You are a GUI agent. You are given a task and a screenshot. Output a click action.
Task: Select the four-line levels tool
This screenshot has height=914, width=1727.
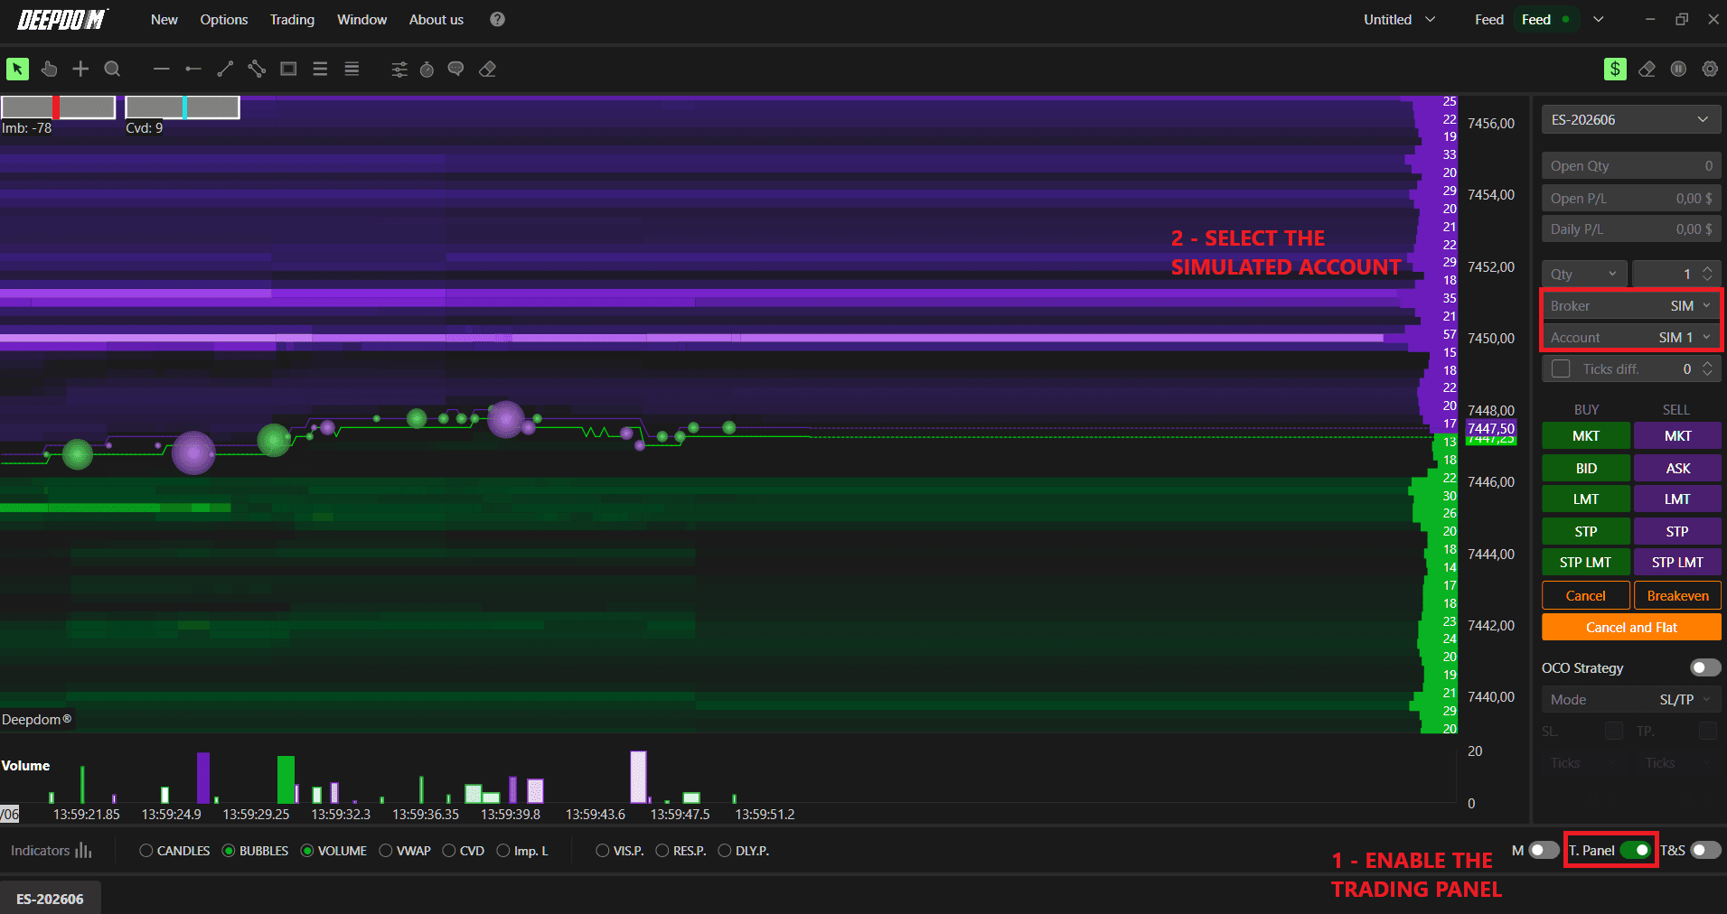[352, 69]
